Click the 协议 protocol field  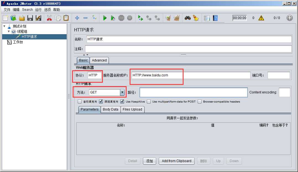pyautogui.click(x=95, y=75)
